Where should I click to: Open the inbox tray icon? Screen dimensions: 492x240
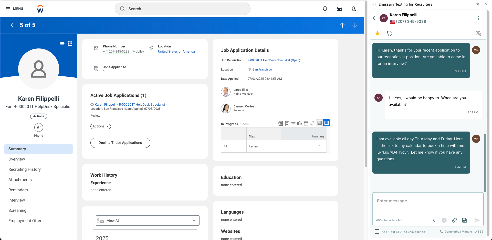click(339, 9)
